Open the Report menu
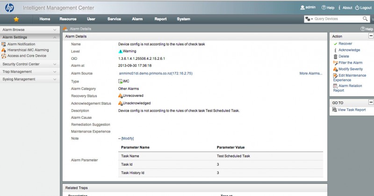 click(160, 19)
